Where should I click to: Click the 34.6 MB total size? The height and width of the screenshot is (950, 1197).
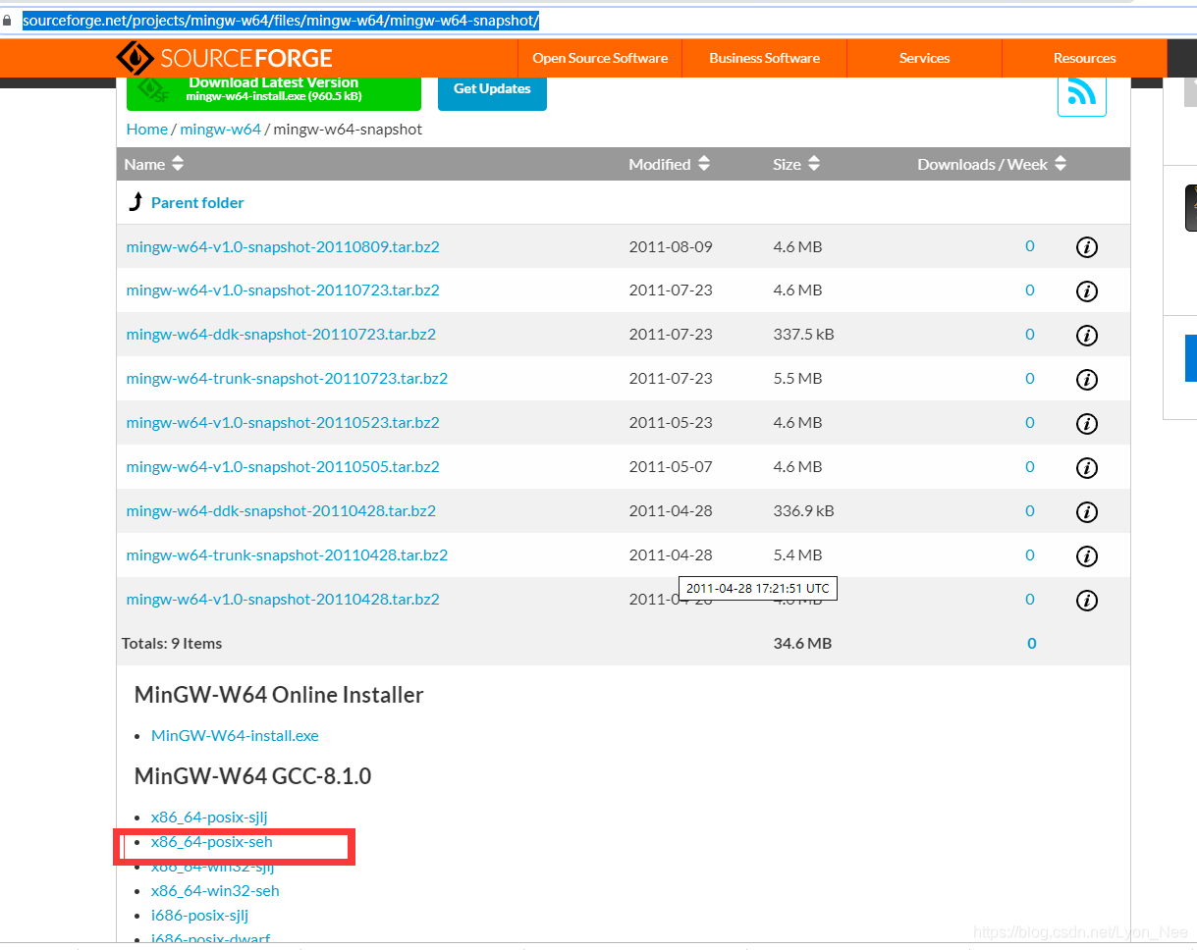802,644
